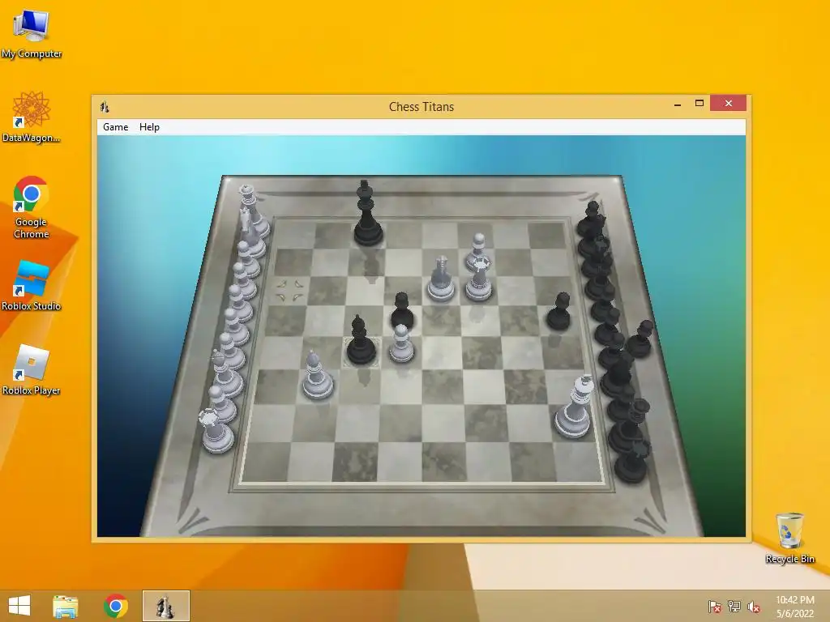Launch Google Chrome desktop shortcut
Screen dimensions: 830x622
click(x=32, y=207)
